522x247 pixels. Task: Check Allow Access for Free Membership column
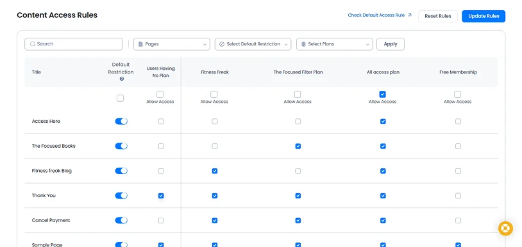[x=458, y=94]
